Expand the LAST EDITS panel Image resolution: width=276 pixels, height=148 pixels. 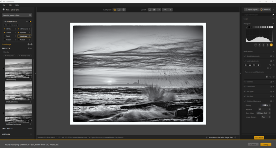(x=31, y=128)
